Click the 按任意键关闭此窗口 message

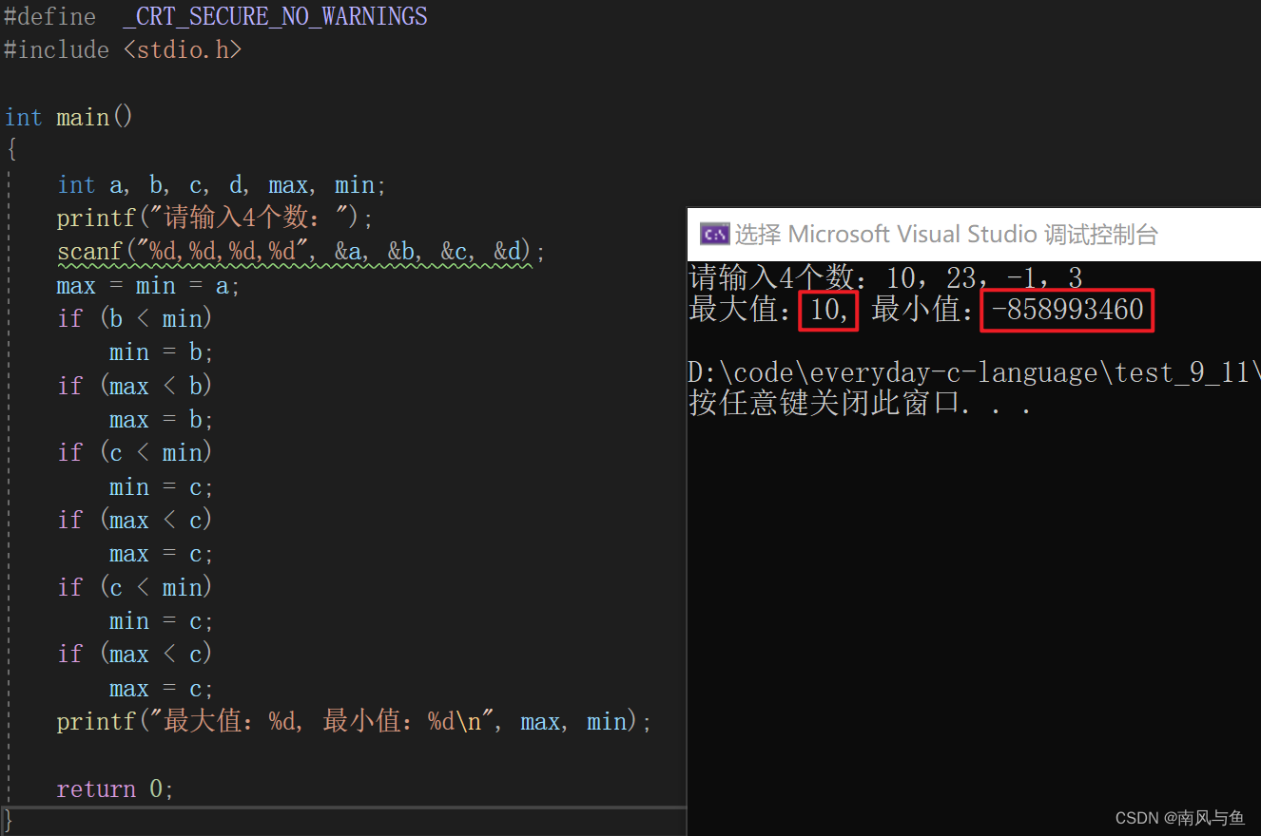(860, 404)
